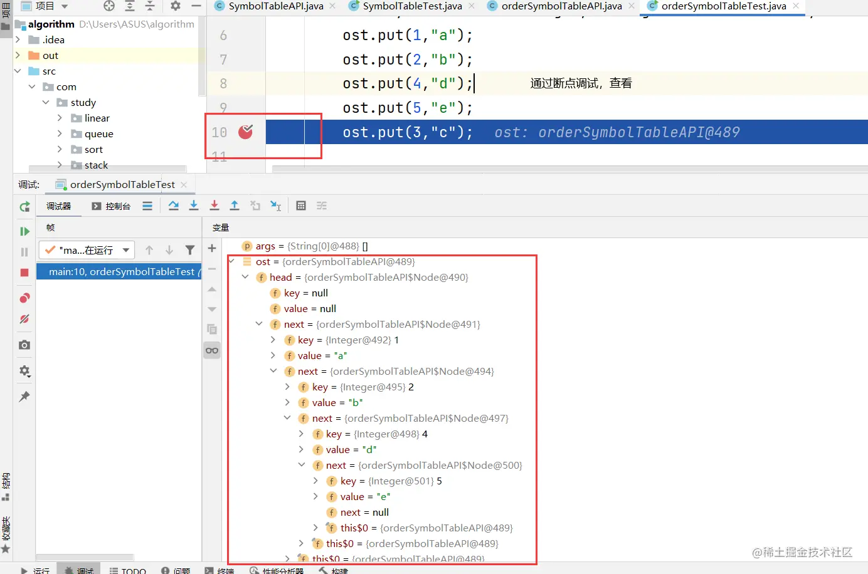Click the frames panel horizontal scrollbar
The height and width of the screenshot is (574, 868).
click(x=85, y=557)
